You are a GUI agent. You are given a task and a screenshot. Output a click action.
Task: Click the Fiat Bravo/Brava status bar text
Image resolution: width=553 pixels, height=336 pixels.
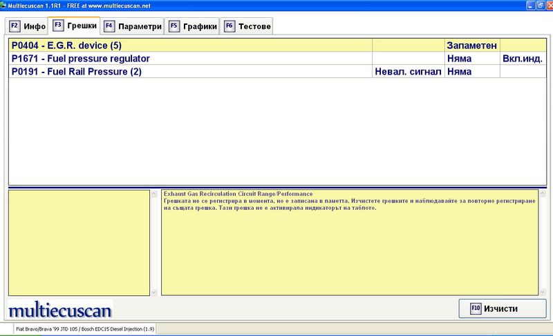point(81,329)
